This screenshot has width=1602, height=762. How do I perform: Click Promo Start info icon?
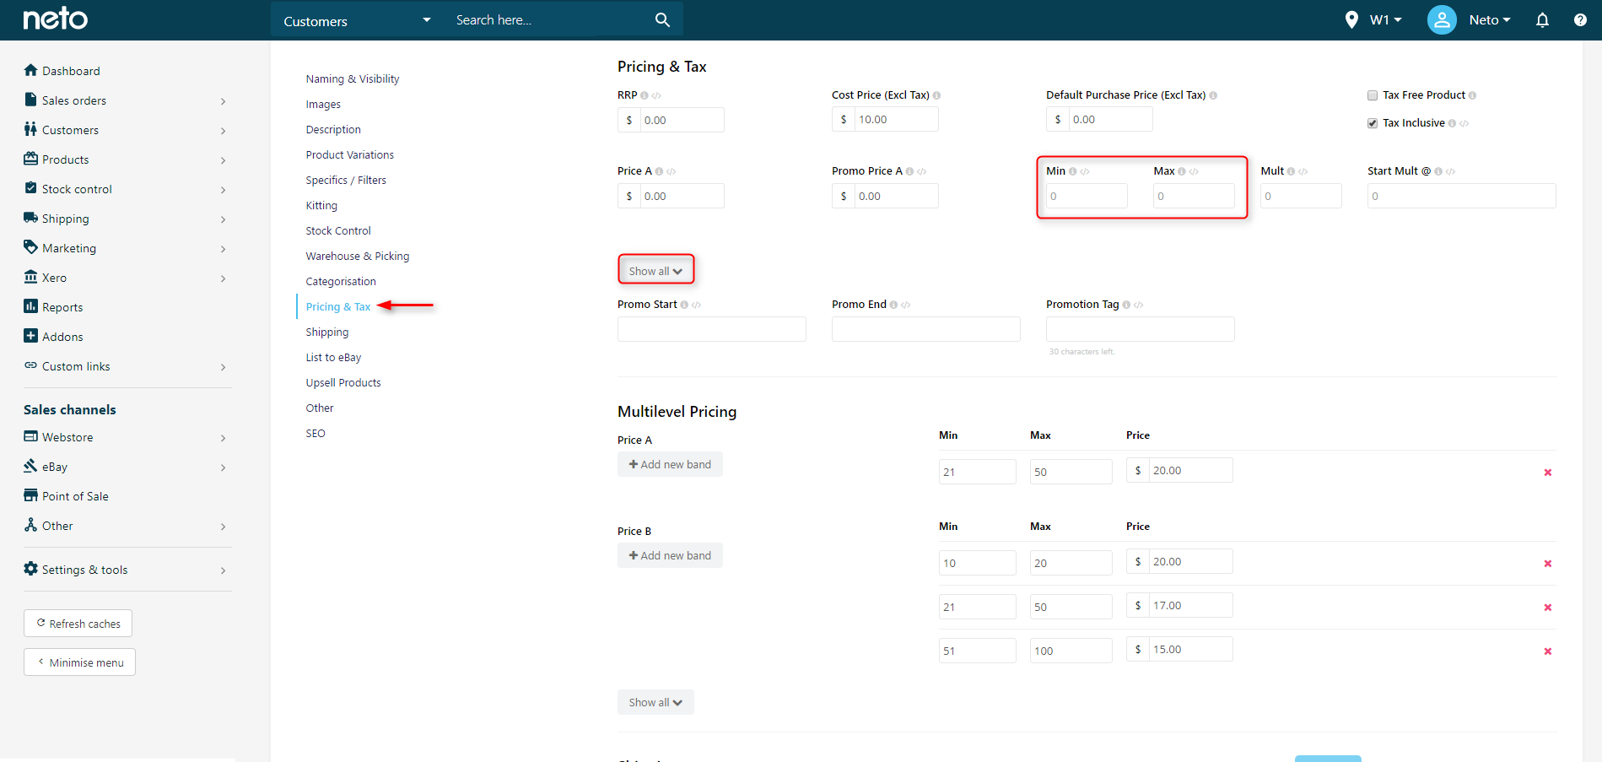click(684, 305)
